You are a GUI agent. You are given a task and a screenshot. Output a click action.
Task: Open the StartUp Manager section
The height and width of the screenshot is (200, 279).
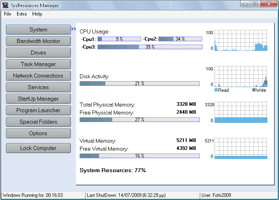[x=38, y=99]
